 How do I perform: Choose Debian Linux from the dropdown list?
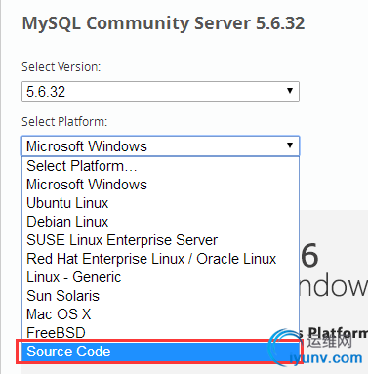(160, 222)
